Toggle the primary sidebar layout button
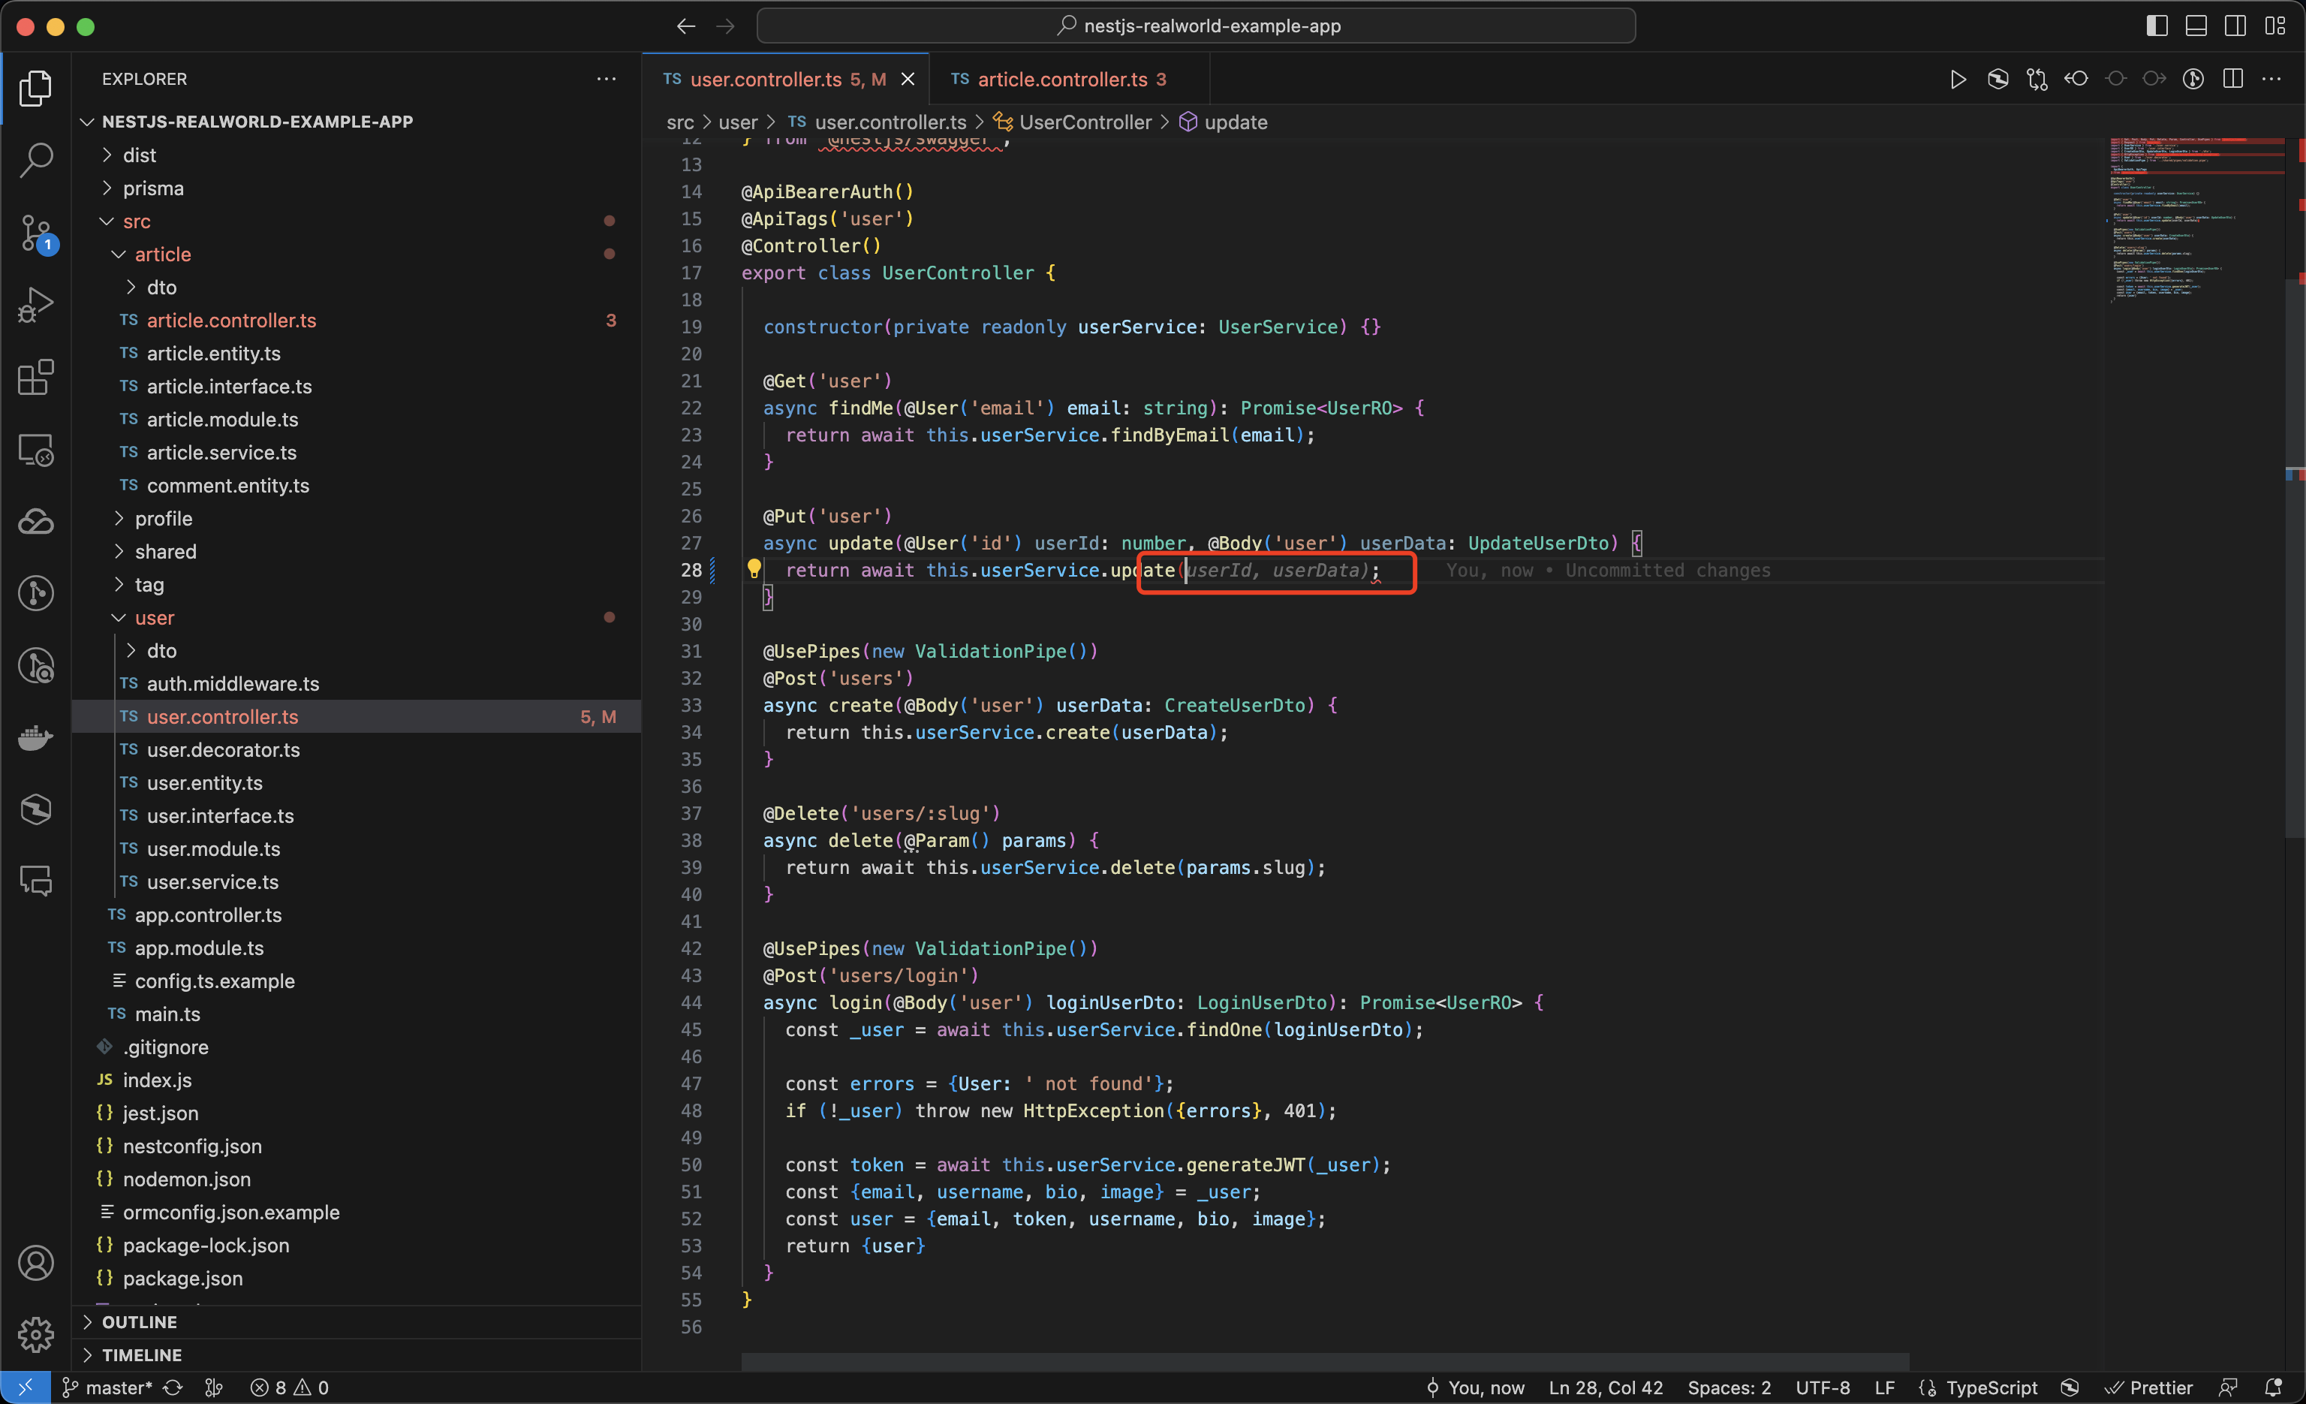This screenshot has width=2306, height=1404. click(2157, 26)
